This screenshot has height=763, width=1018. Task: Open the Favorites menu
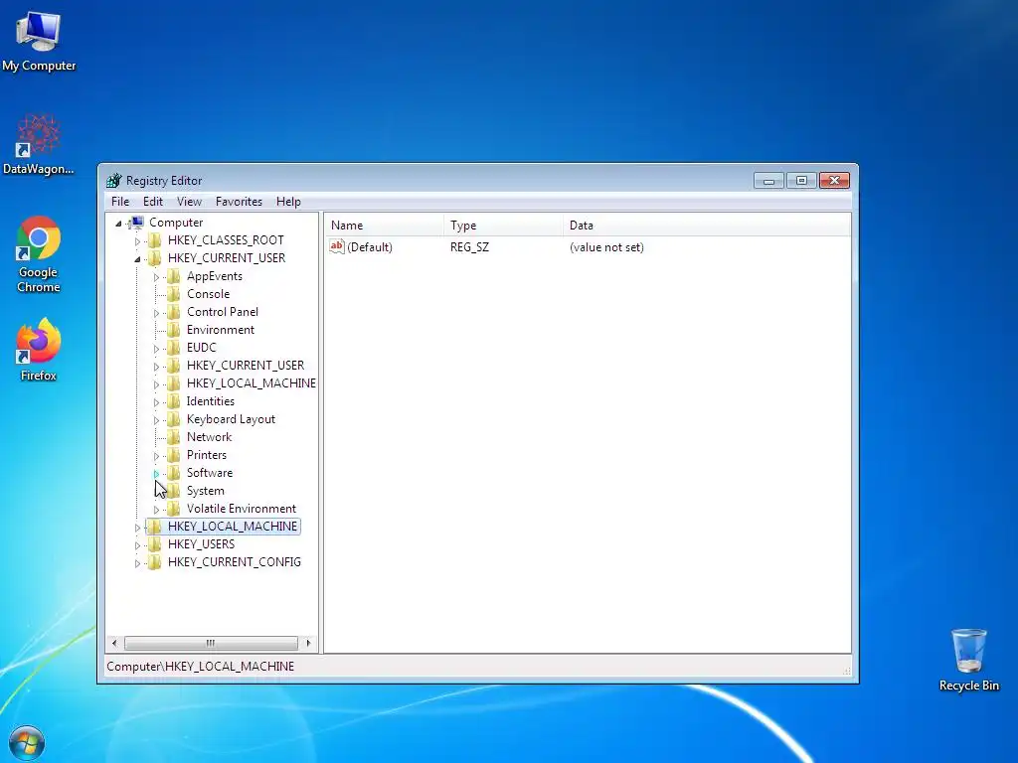[x=239, y=201]
